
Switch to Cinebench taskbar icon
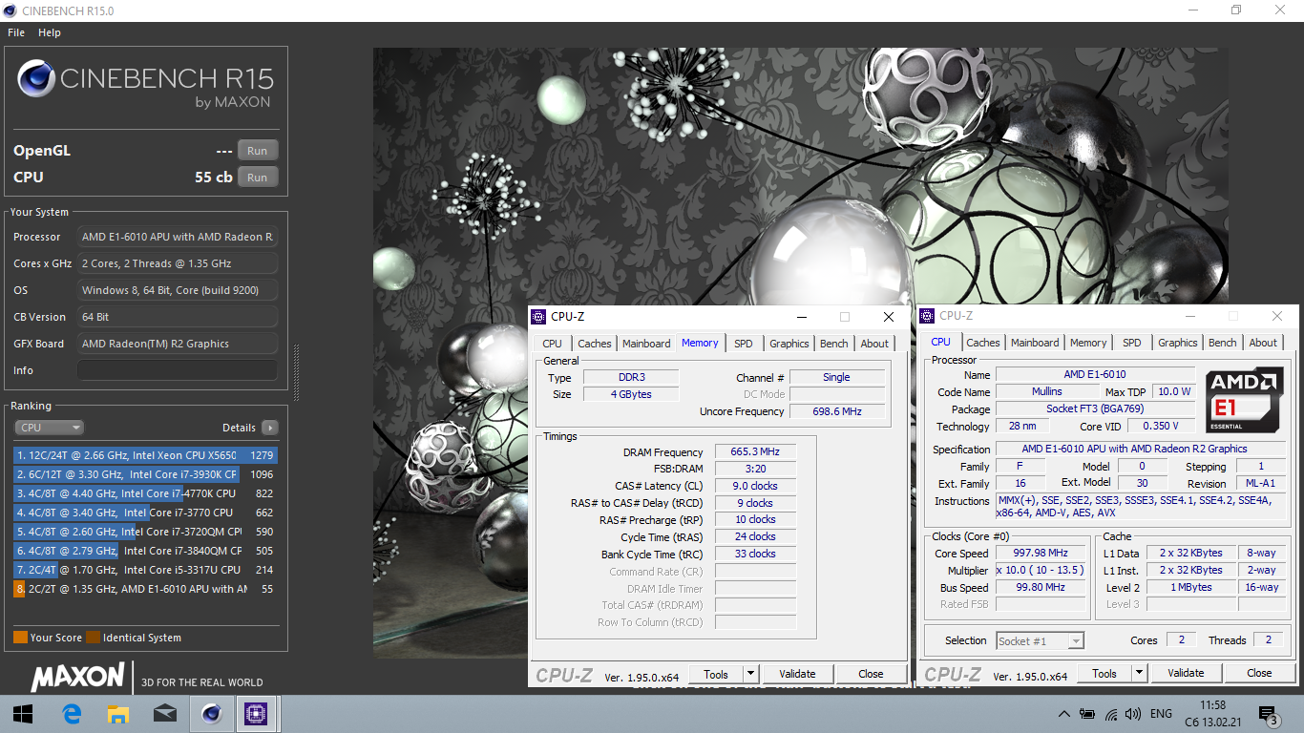coord(211,713)
